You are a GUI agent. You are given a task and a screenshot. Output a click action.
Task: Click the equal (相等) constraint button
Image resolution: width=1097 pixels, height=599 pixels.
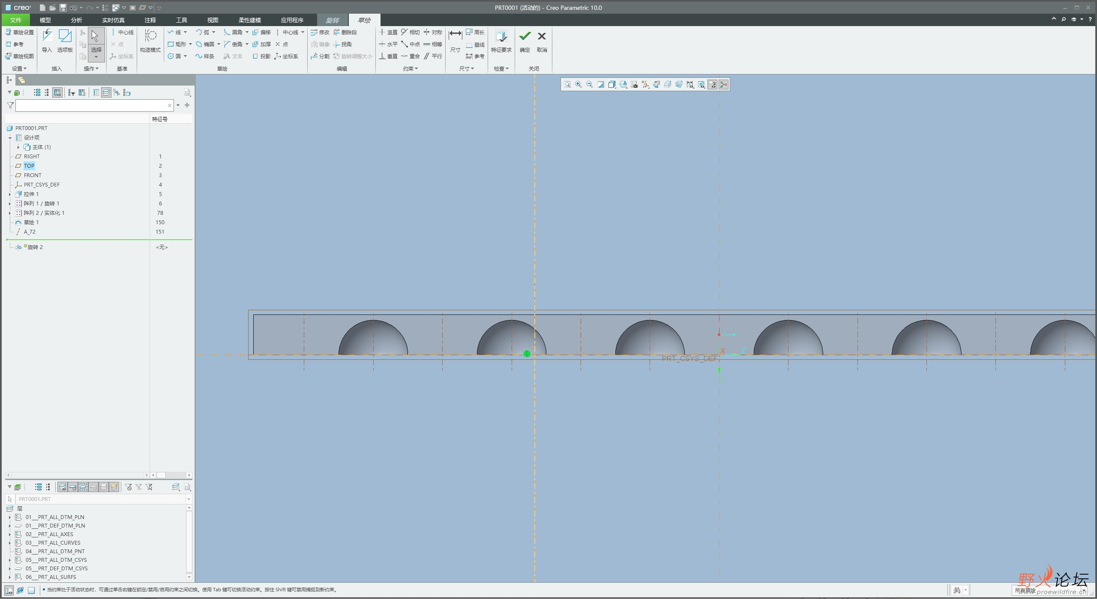pyautogui.click(x=433, y=44)
